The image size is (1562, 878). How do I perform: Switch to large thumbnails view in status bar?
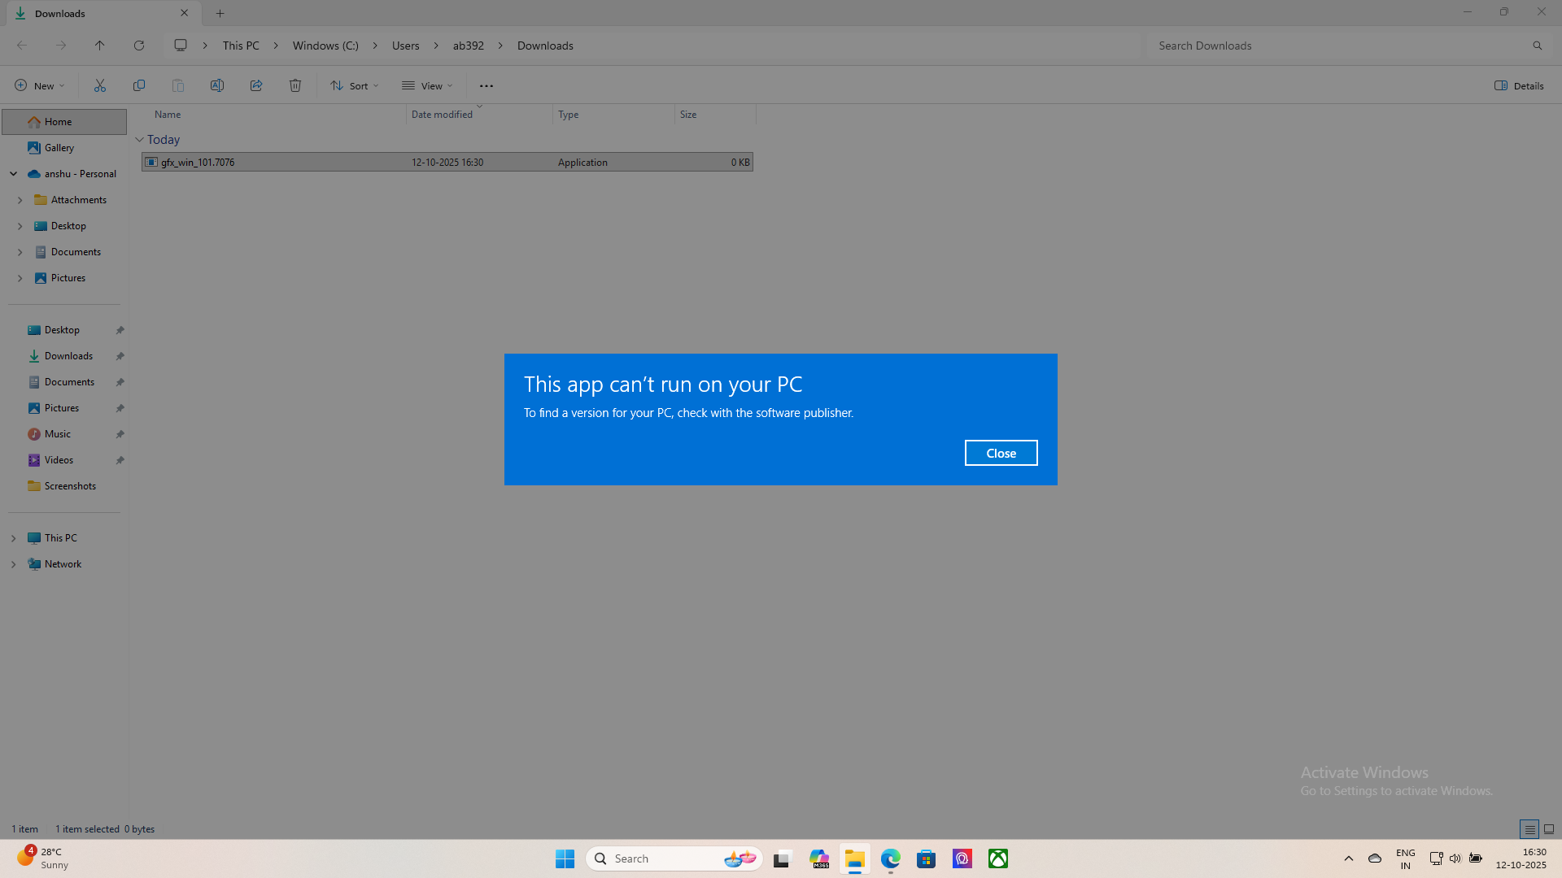[x=1549, y=829]
